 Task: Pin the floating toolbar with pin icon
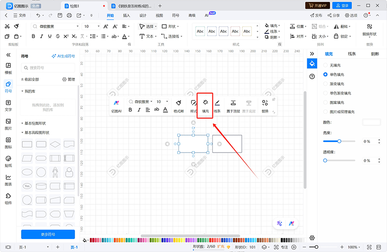[273, 99]
